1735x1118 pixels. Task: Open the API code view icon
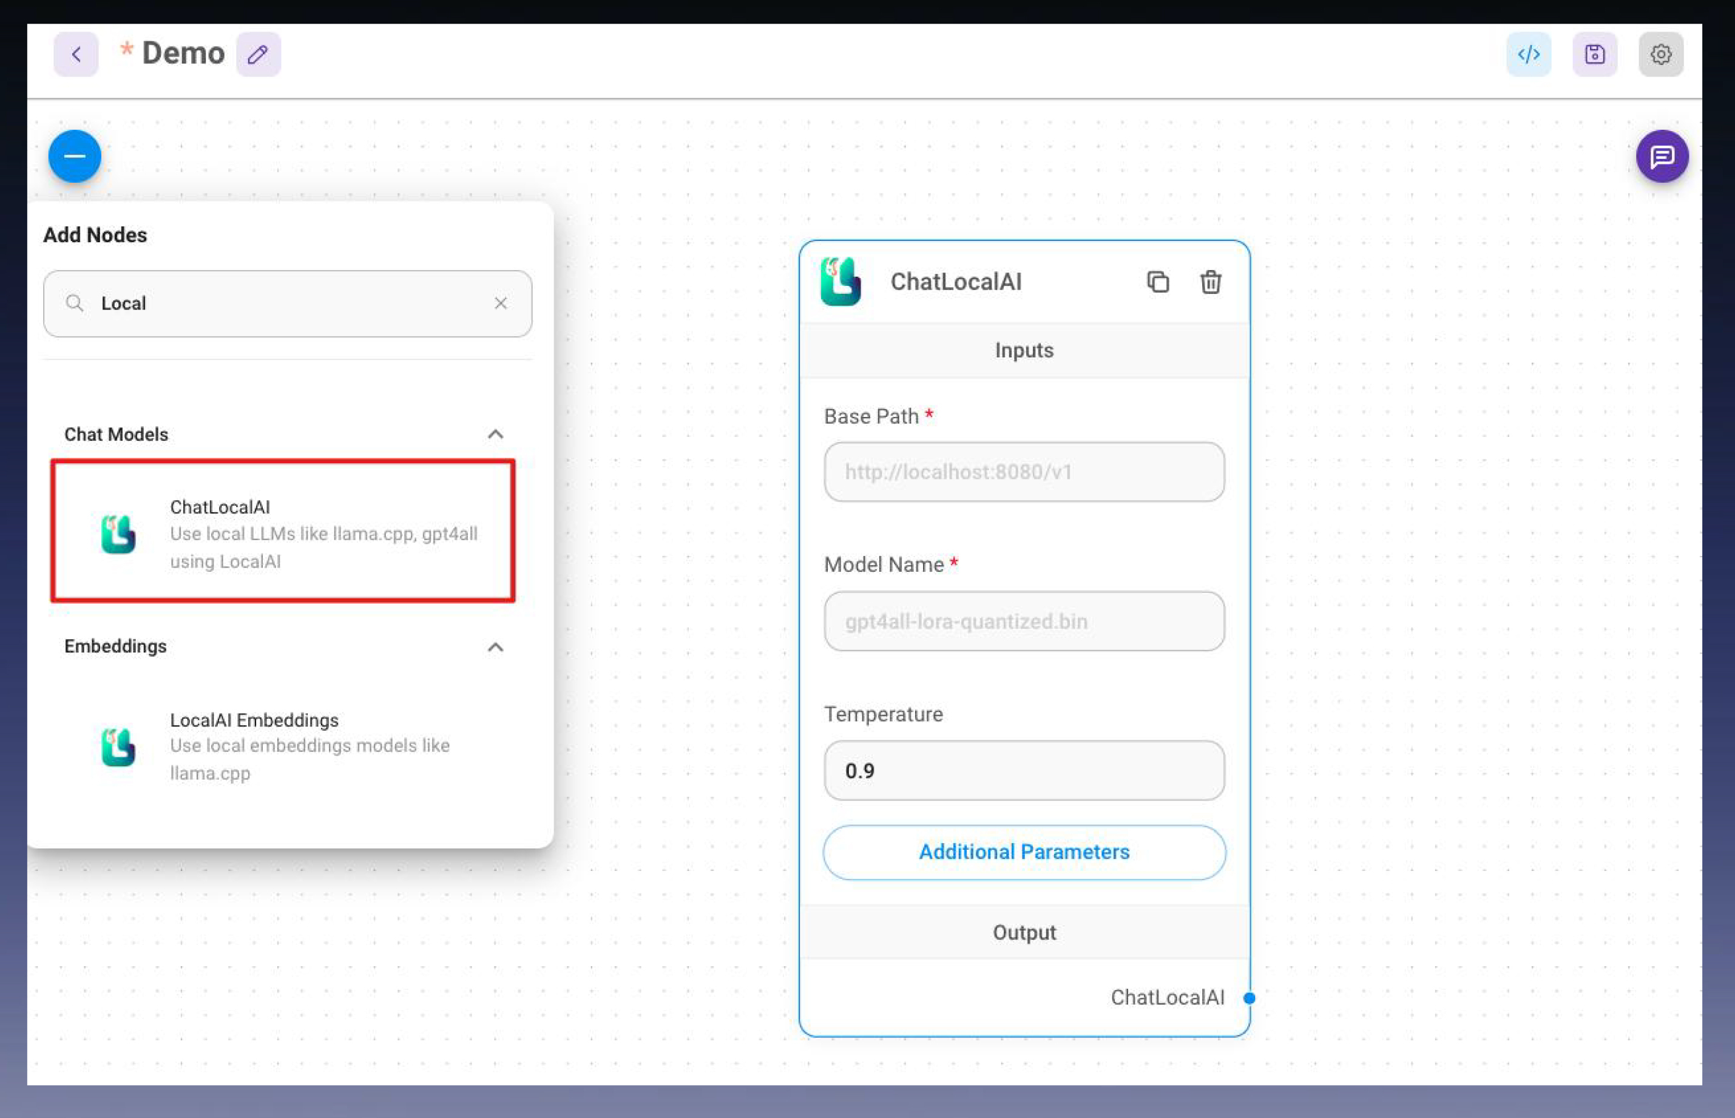[1528, 55]
